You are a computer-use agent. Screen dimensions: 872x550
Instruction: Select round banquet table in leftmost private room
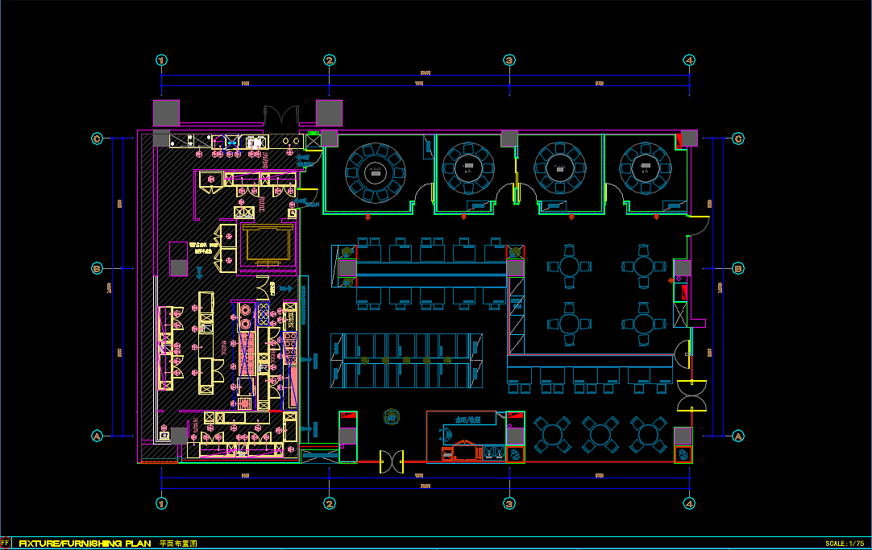[x=376, y=172]
